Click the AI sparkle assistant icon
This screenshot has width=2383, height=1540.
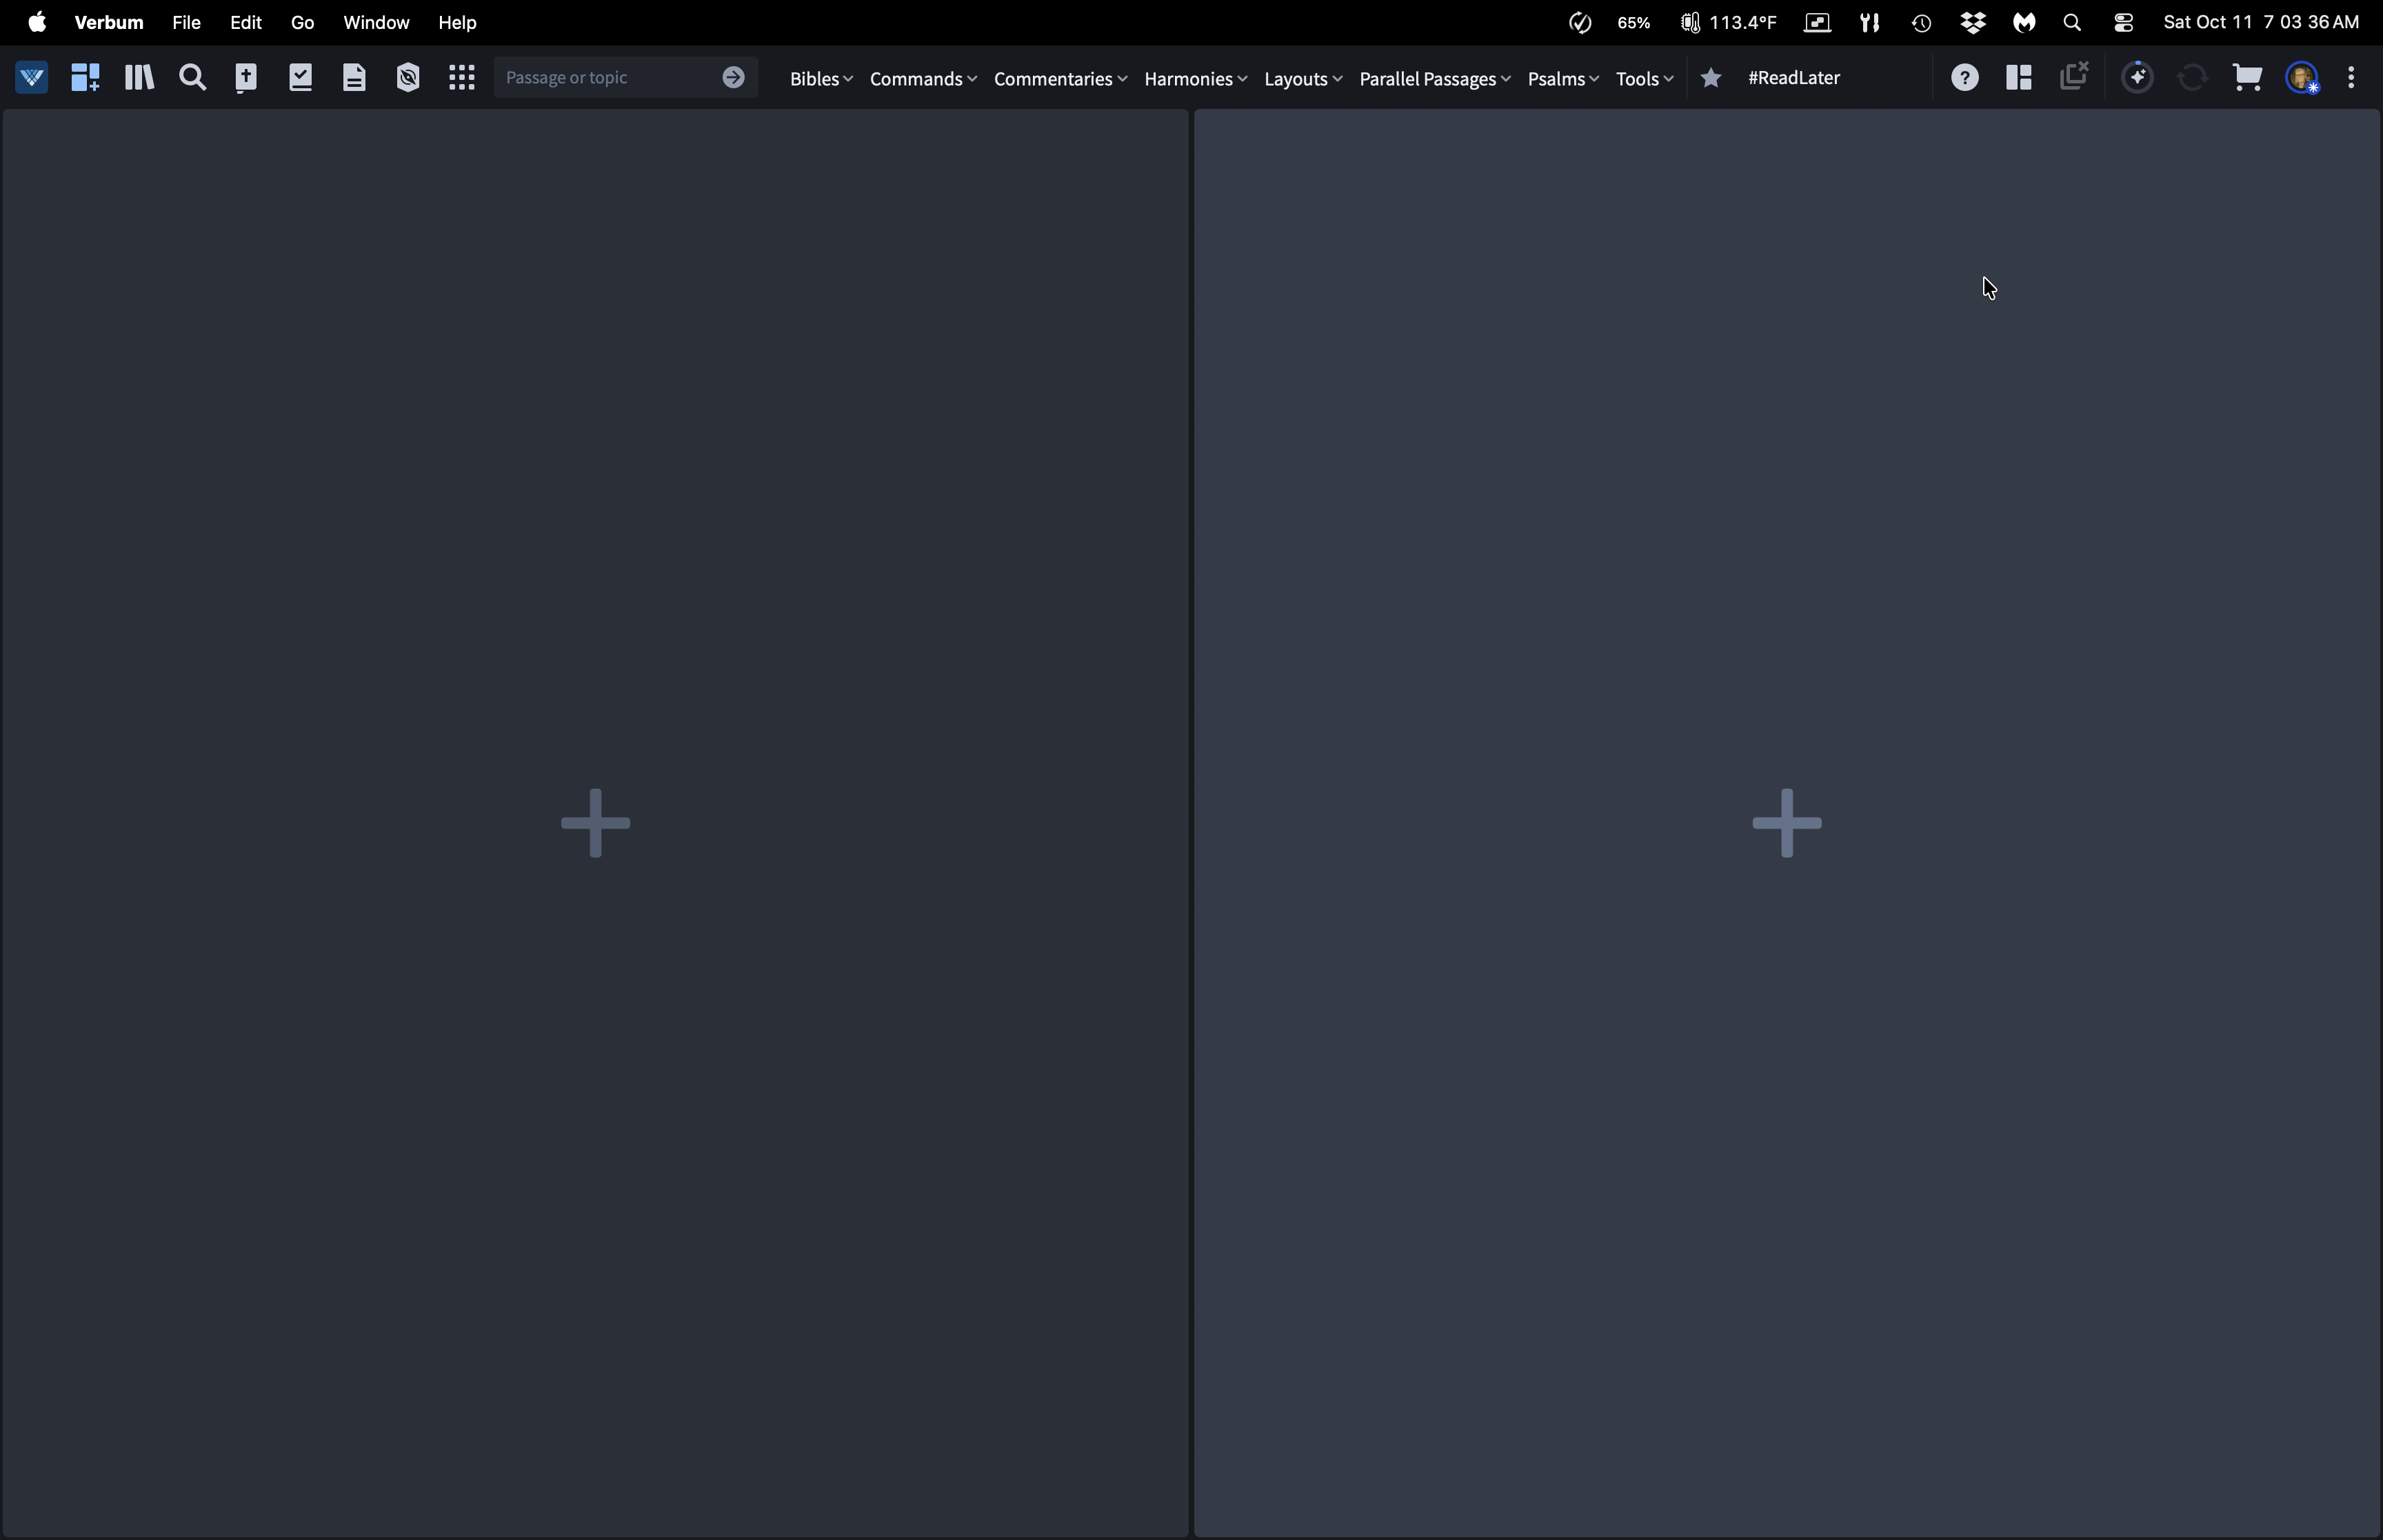coord(2137,78)
